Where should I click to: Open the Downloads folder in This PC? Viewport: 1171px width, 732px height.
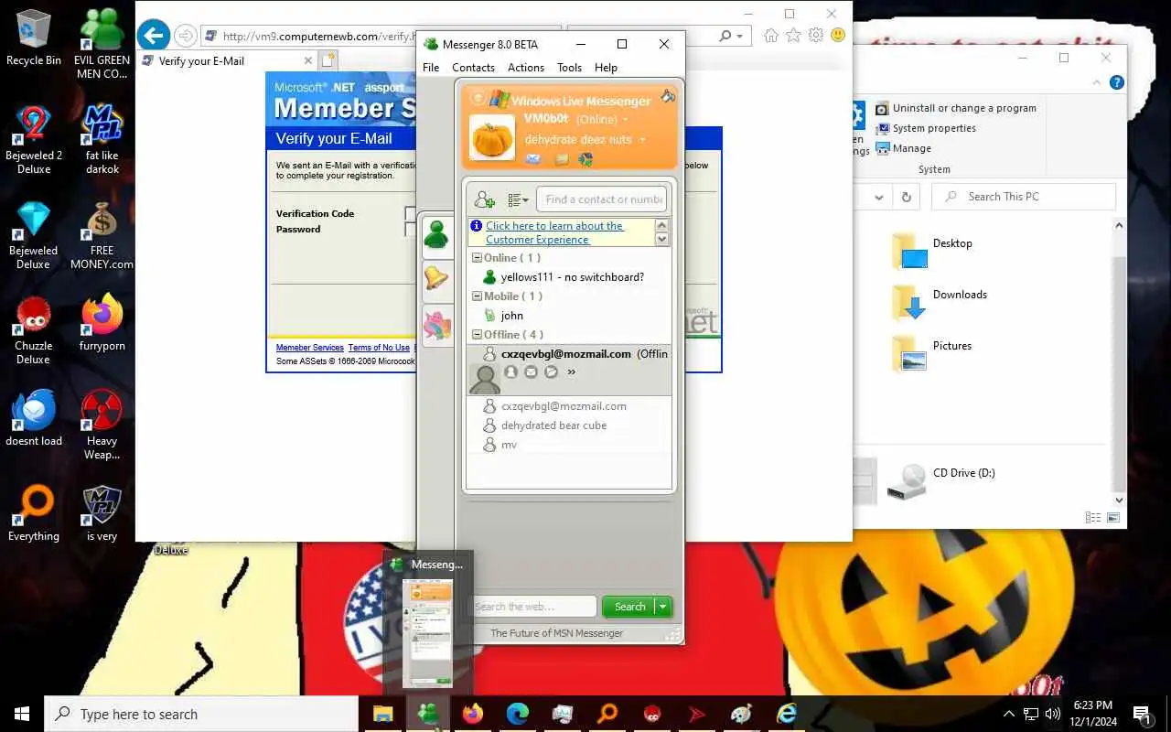[940, 301]
